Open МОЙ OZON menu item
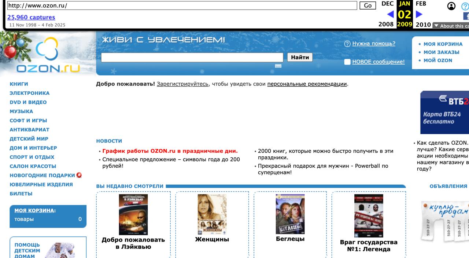 point(438,60)
